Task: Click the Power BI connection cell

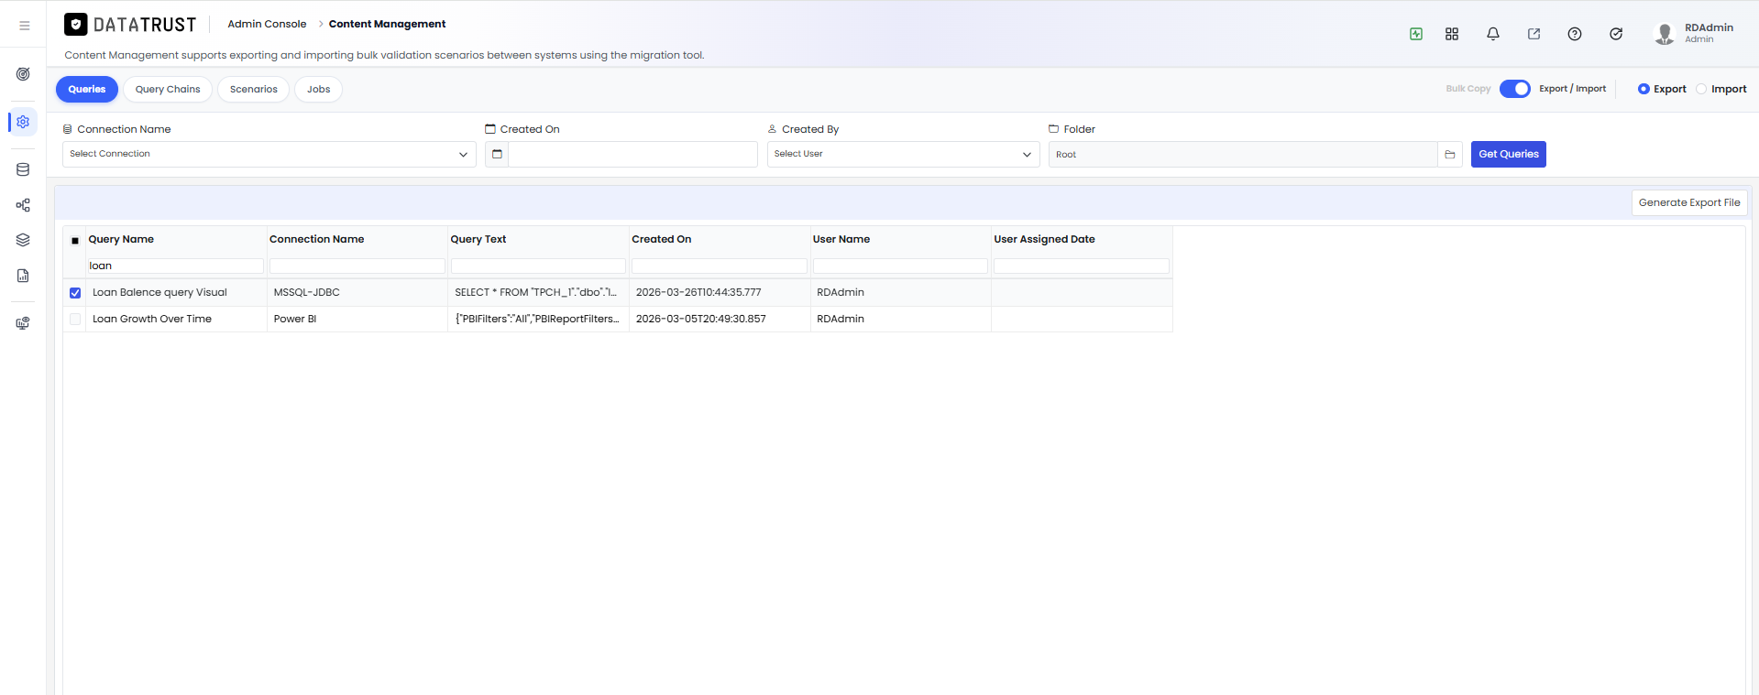Action: click(x=357, y=320)
